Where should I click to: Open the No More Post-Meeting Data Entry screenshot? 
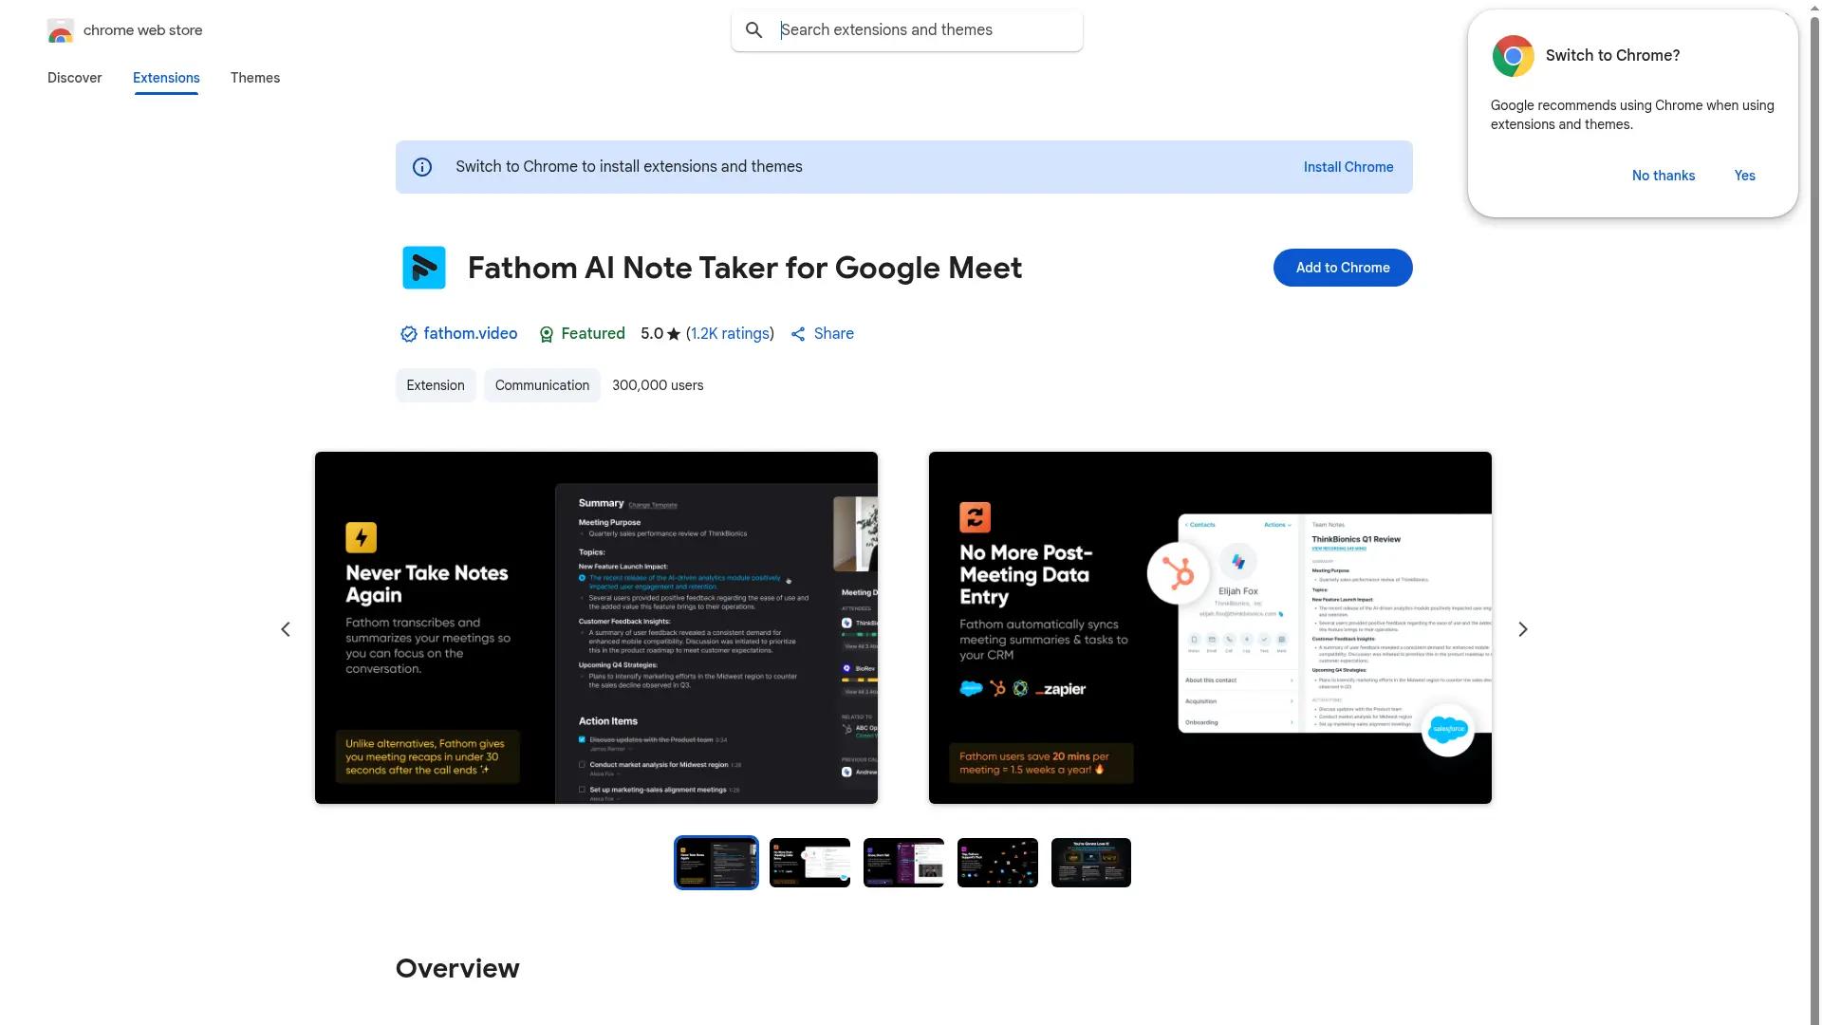1210,628
